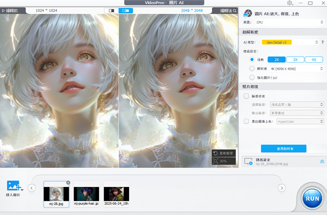Open the arrow beside import image icon
327x215 pixels.
click(x=22, y=190)
